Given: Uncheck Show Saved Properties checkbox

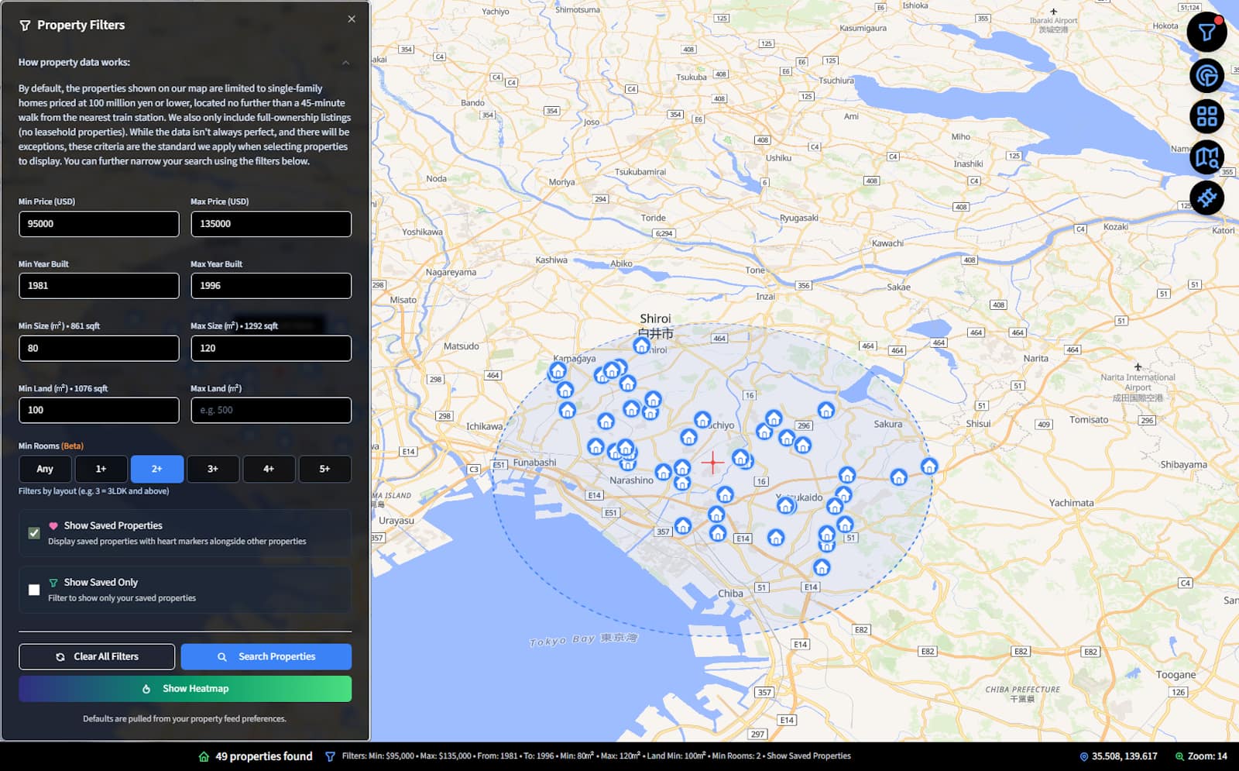Looking at the screenshot, I should point(34,533).
